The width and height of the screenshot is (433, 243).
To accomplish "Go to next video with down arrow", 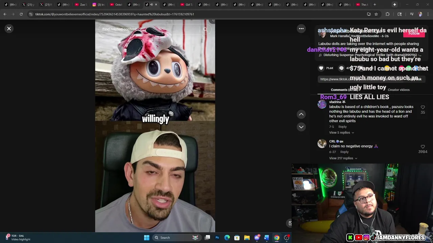I will (301, 127).
